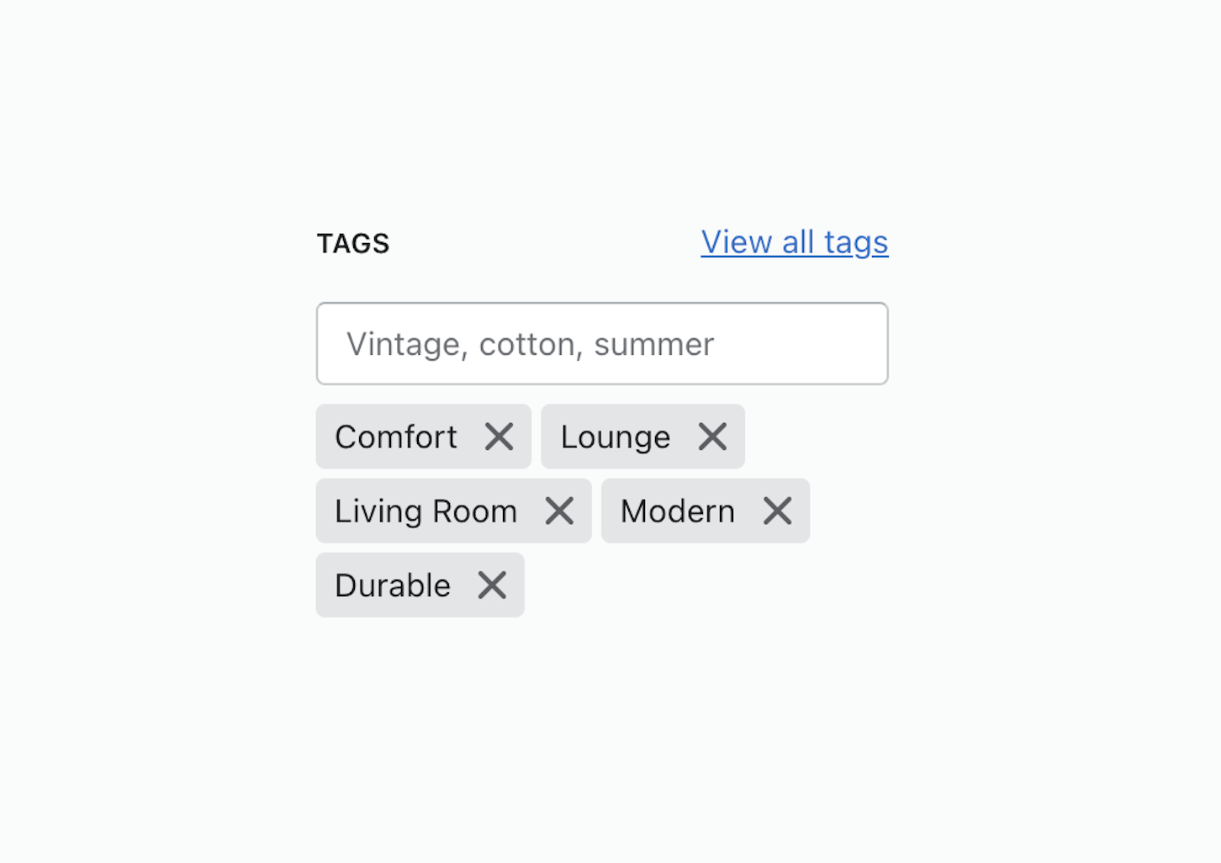
Task: Select the Comfort tag chip
Action: click(396, 437)
